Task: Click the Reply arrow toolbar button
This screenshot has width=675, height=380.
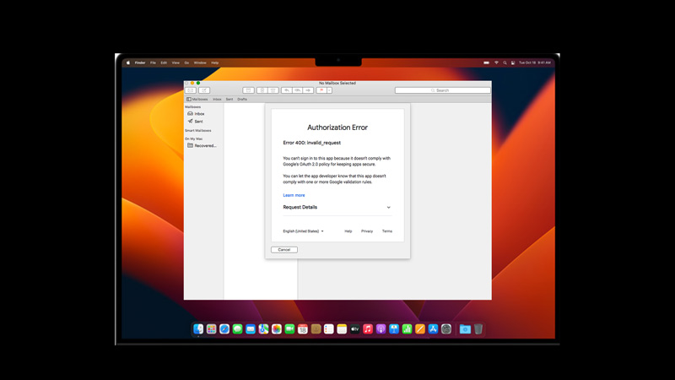Action: coord(287,90)
